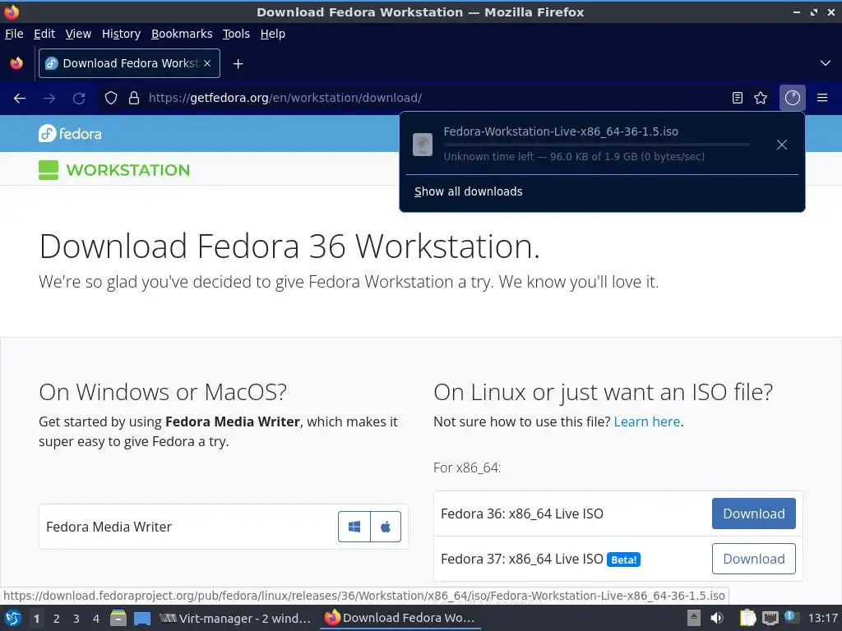Open the Firefox hamburger application menu
Screen dimensions: 842x631
[x=822, y=98]
